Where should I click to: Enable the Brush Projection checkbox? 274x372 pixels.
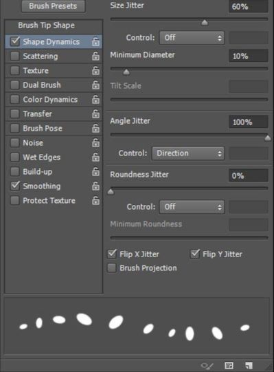tap(112, 268)
